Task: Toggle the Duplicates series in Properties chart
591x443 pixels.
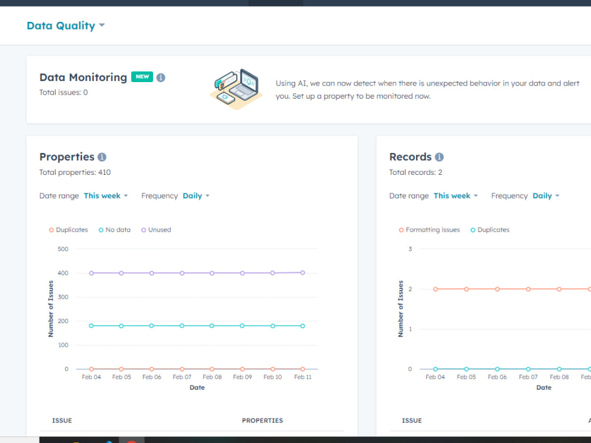Action: click(68, 229)
